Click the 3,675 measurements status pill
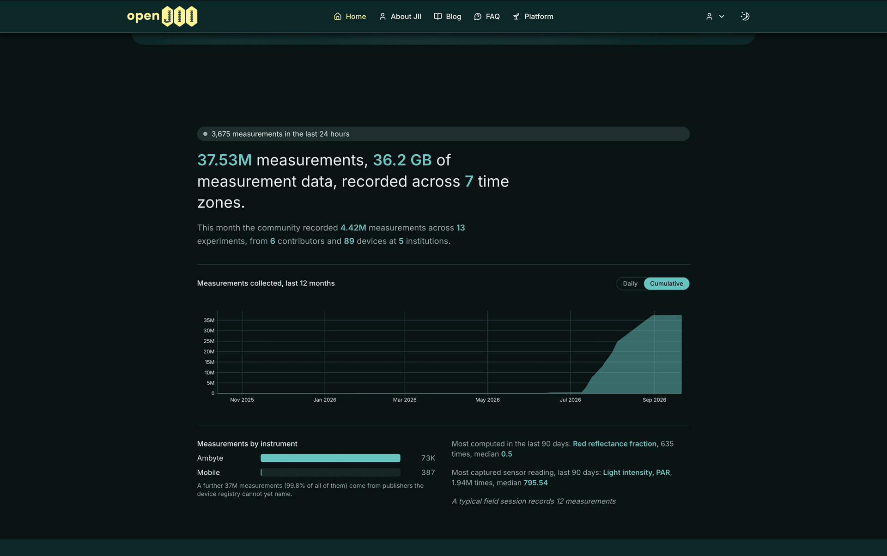Image resolution: width=887 pixels, height=556 pixels. pyautogui.click(x=443, y=134)
